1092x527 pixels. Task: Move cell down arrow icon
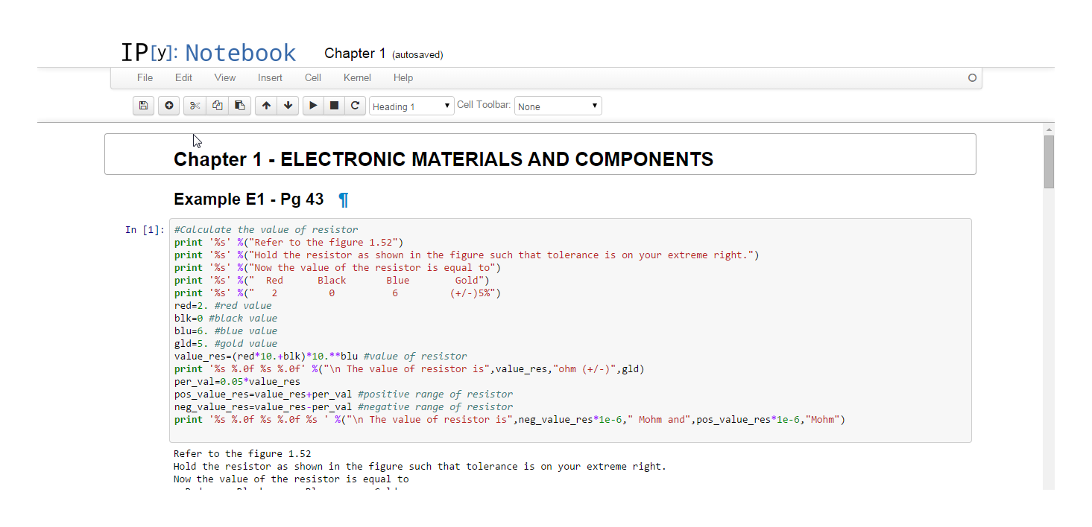pos(288,106)
